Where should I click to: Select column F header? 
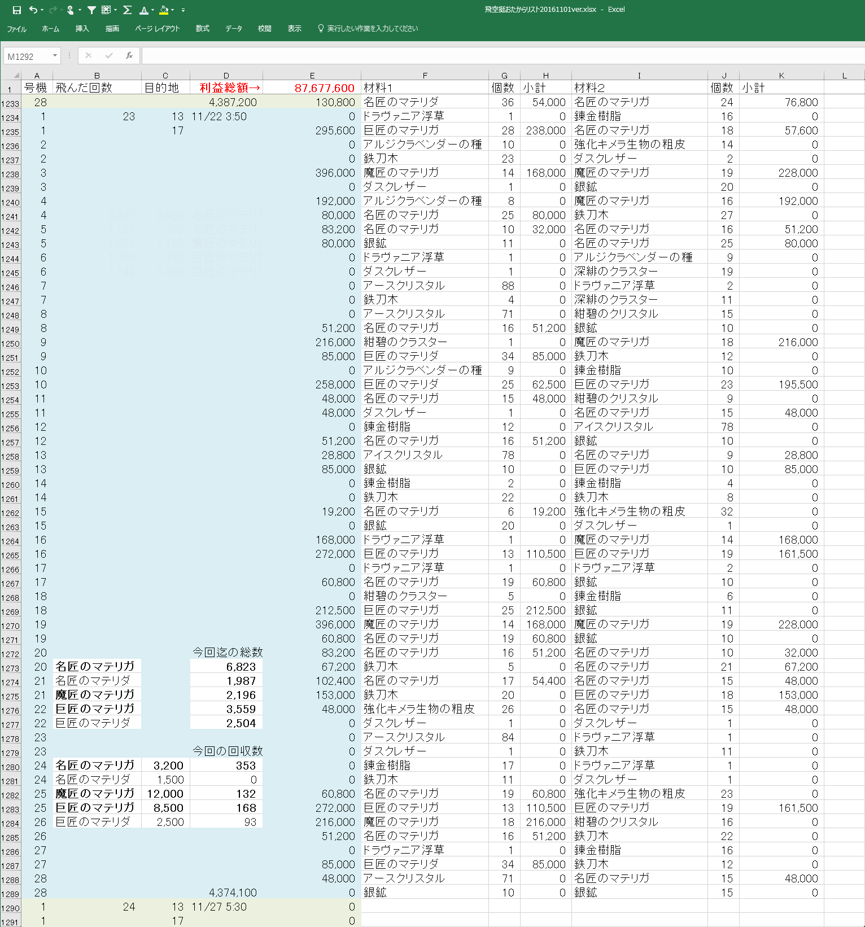[425, 76]
